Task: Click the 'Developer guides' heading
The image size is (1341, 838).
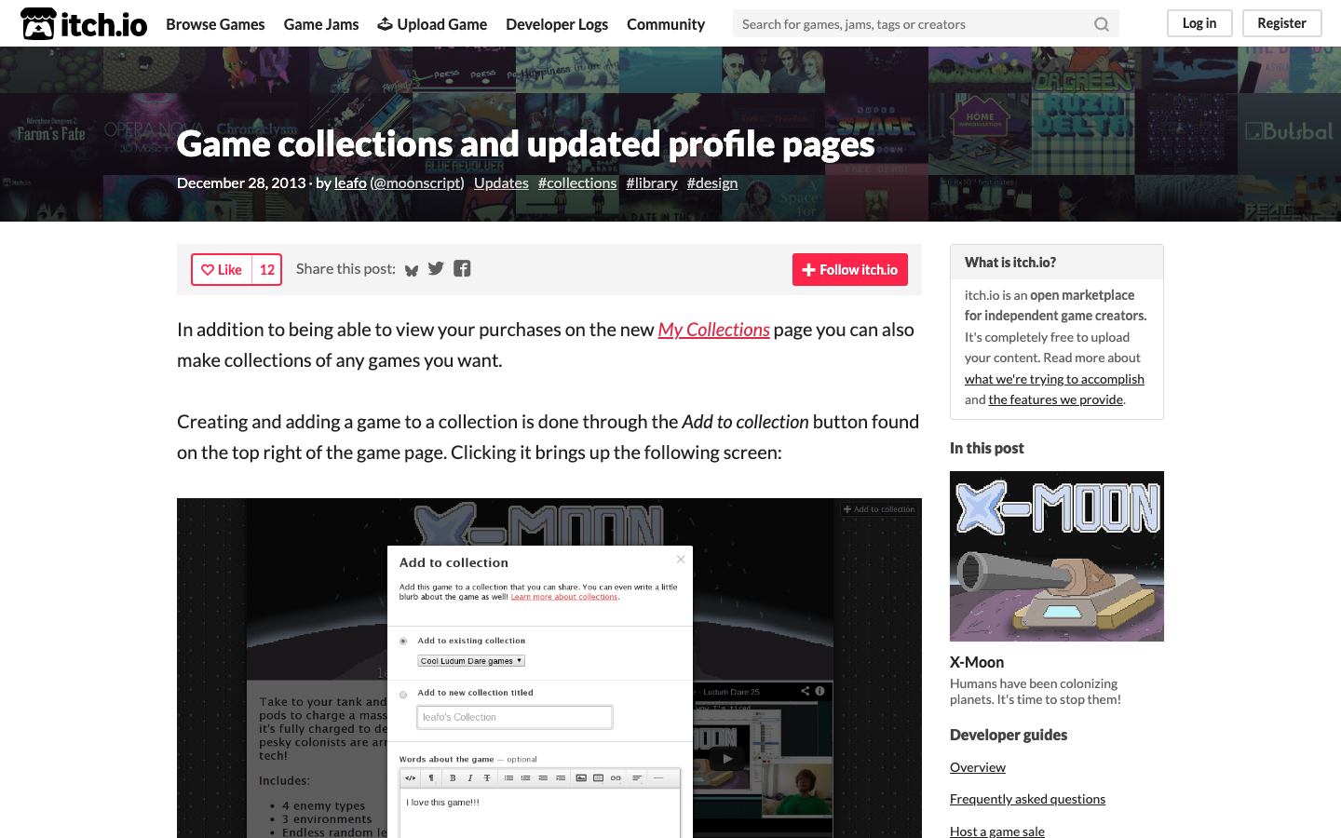Action: 1009,735
